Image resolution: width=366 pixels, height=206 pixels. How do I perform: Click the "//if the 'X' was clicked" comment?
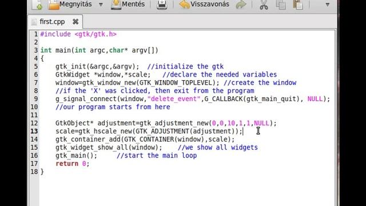pos(155,90)
